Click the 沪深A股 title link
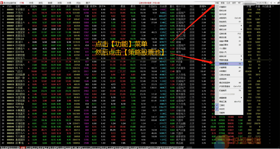This screenshot has height=149, width=280. tap(156, 3)
